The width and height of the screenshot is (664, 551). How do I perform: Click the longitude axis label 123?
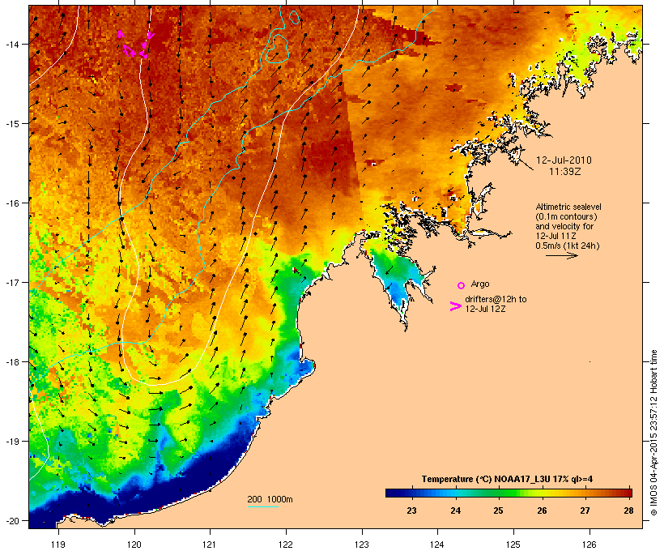coord(362,545)
